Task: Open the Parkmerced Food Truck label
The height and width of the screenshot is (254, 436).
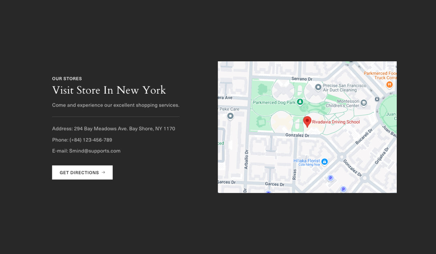Action: tap(380, 75)
